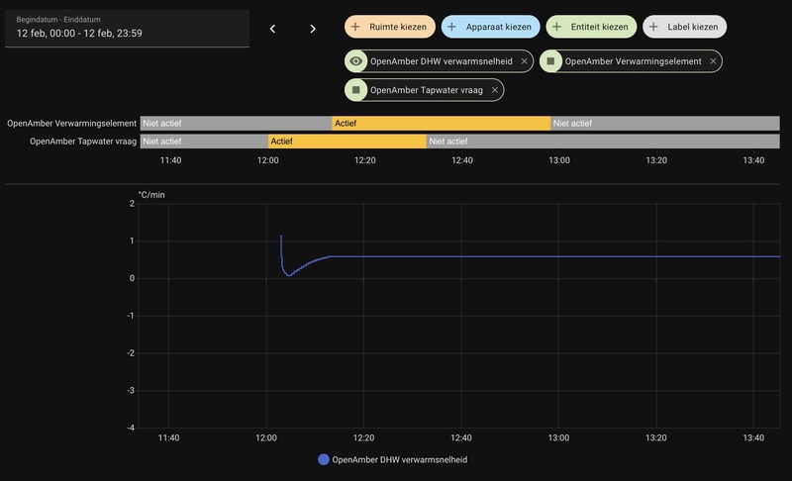Click first Niet actief segment of Tapwater vraag
792x481 pixels.
pyautogui.click(x=204, y=142)
